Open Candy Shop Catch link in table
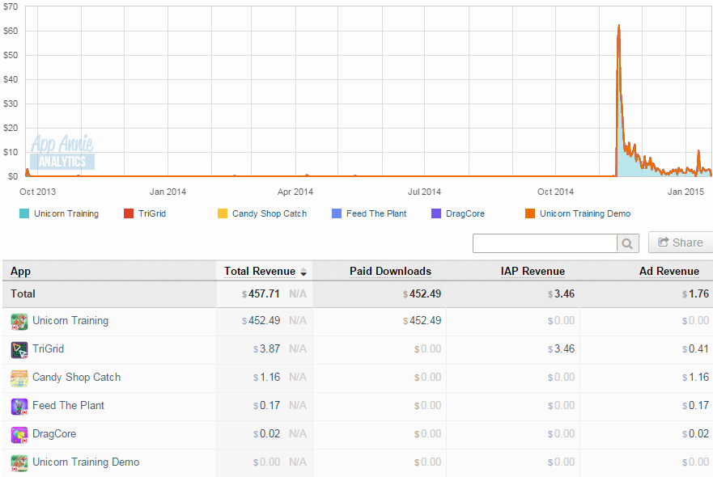Screen dimensions: 713x477 click(x=76, y=377)
